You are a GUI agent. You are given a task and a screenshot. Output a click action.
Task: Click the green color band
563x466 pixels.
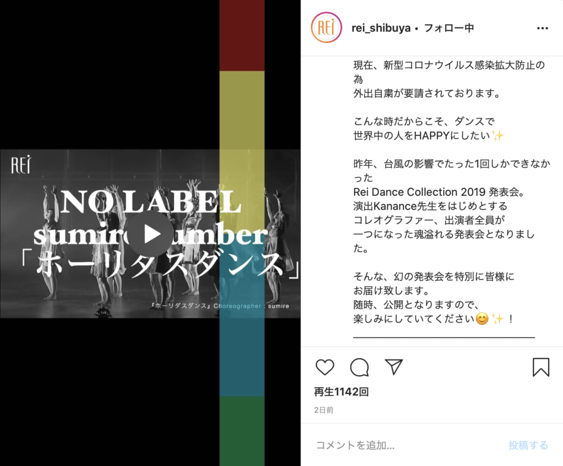242,431
